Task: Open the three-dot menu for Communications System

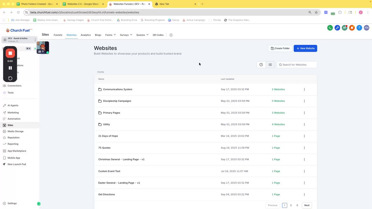Action: pyautogui.click(x=304, y=89)
